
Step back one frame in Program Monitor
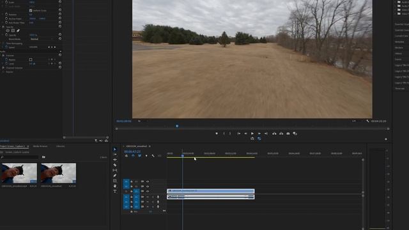coord(245,134)
